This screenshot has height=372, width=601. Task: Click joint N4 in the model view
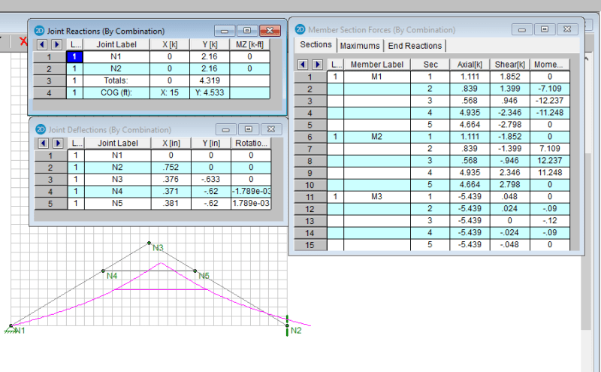(x=103, y=271)
